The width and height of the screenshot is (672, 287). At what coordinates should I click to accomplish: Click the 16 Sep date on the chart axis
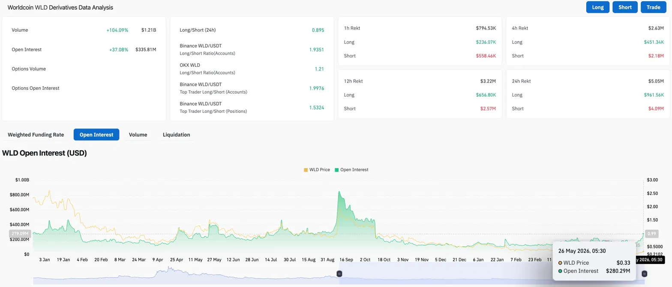pyautogui.click(x=346, y=260)
